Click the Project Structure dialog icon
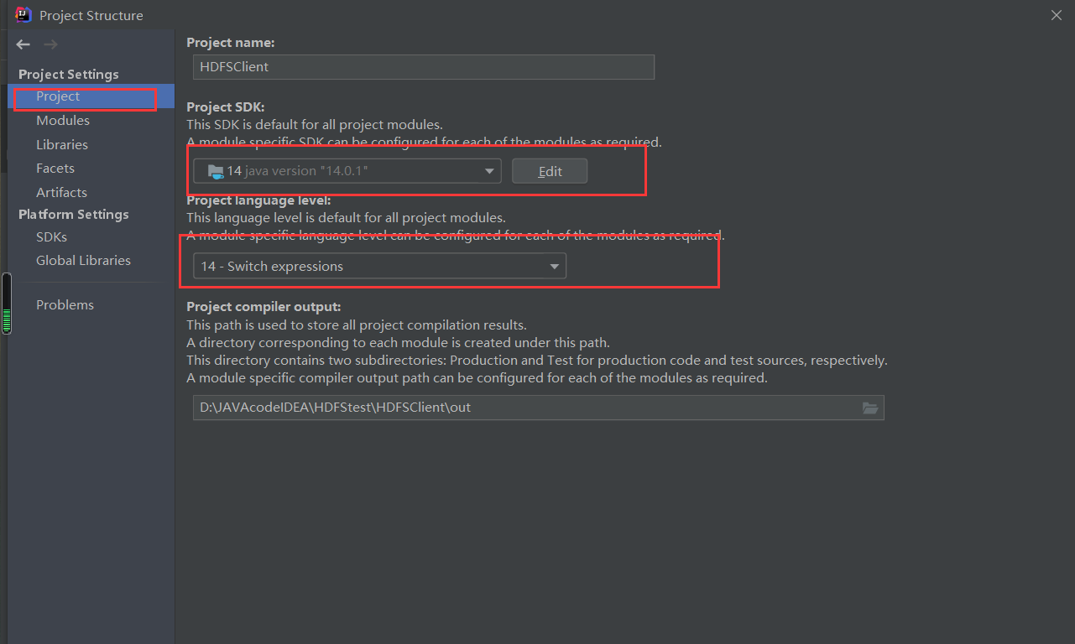The image size is (1075, 644). pyautogui.click(x=22, y=14)
